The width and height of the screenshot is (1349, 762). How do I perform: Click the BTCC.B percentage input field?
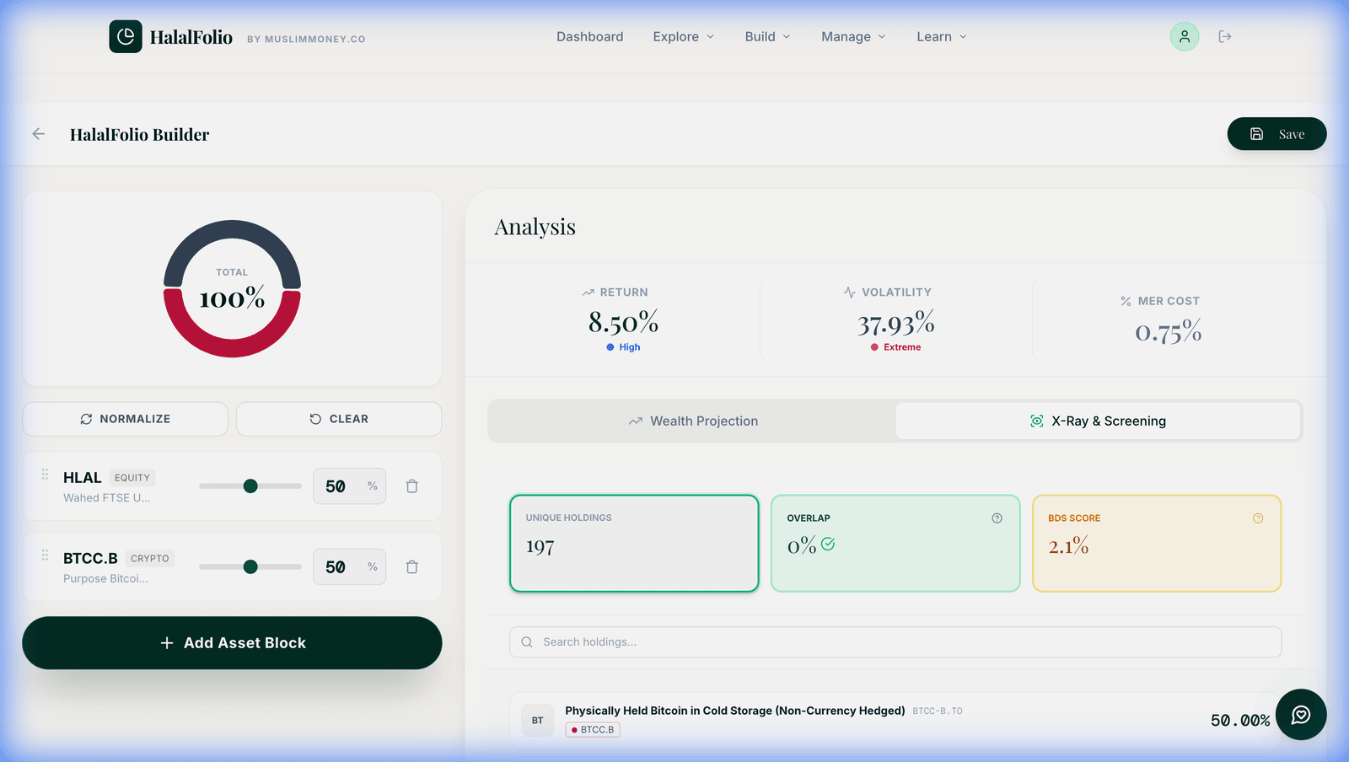pyautogui.click(x=349, y=567)
